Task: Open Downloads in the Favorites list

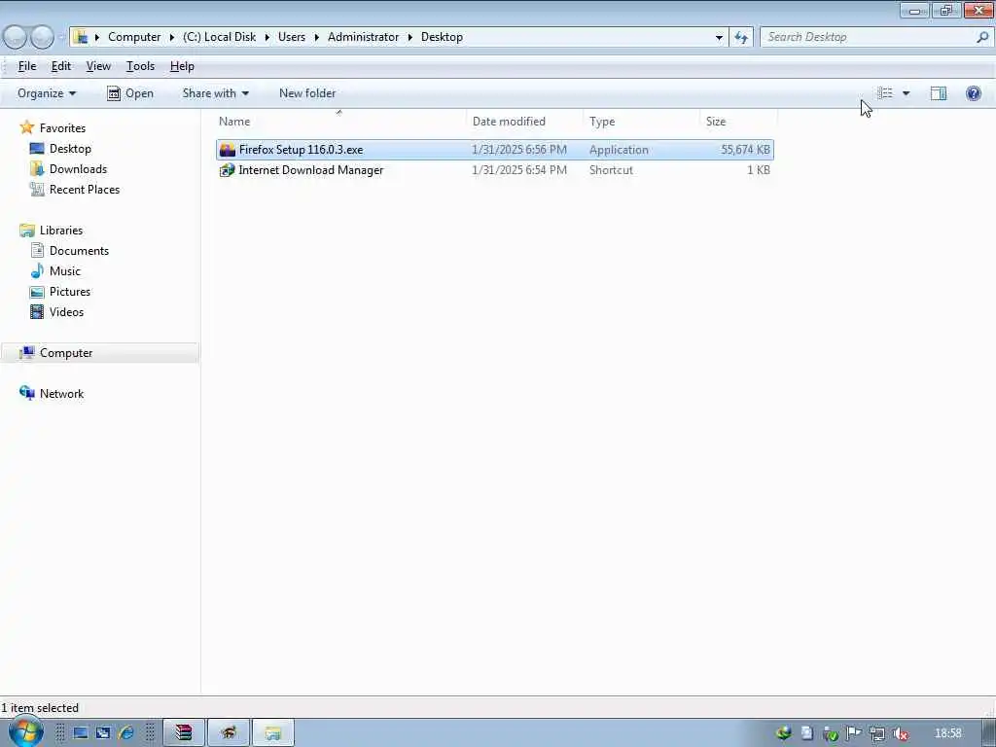Action: (78, 169)
